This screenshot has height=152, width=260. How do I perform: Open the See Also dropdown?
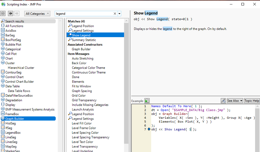point(235,101)
